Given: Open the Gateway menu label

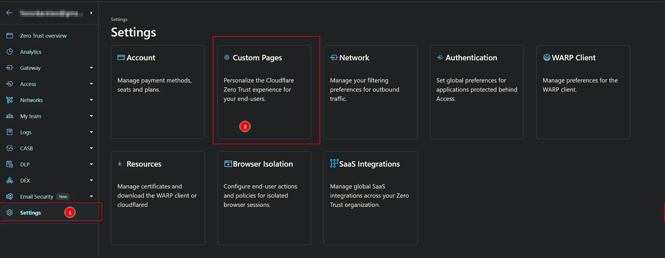Looking at the screenshot, I should [30, 68].
